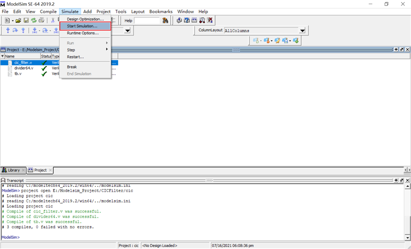The height and width of the screenshot is (249, 411).
Task: Click Transcript scrollbar up arrow
Action: click(407, 186)
